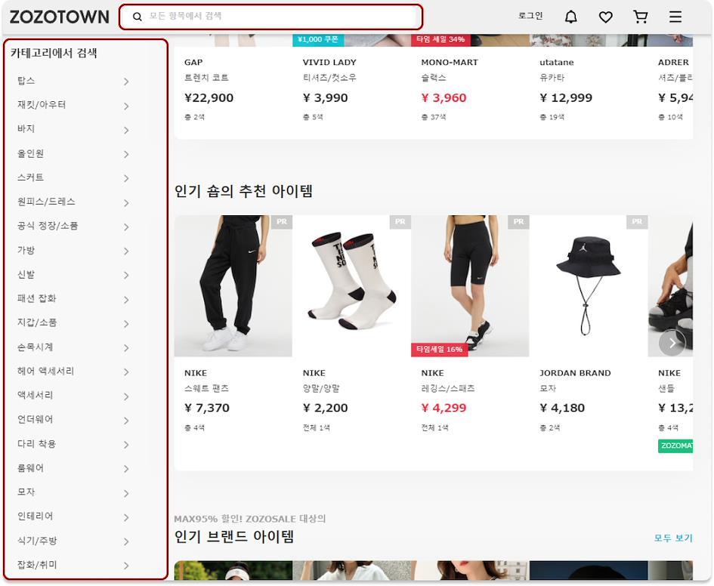Select the 액세서리 category
This screenshot has height=586, width=714.
pyautogui.click(x=35, y=396)
